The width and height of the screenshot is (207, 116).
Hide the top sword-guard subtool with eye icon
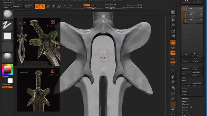tap(201, 9)
